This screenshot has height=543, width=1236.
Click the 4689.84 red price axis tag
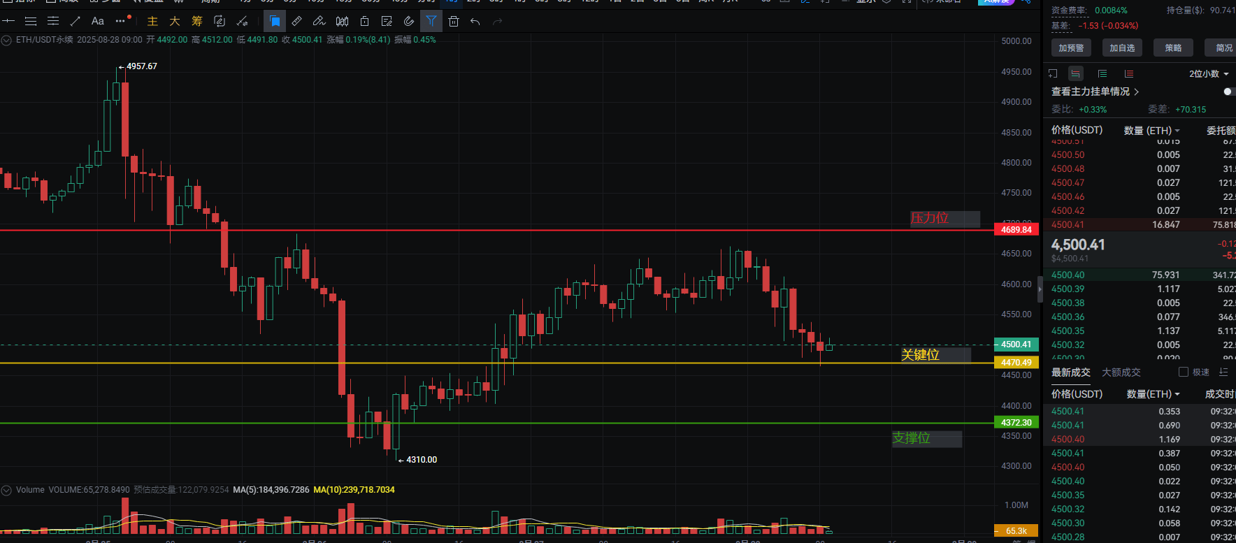(1016, 230)
